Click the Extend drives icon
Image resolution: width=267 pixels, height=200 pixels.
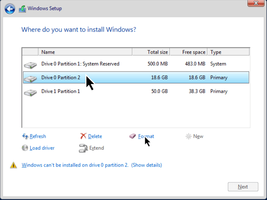(83, 148)
